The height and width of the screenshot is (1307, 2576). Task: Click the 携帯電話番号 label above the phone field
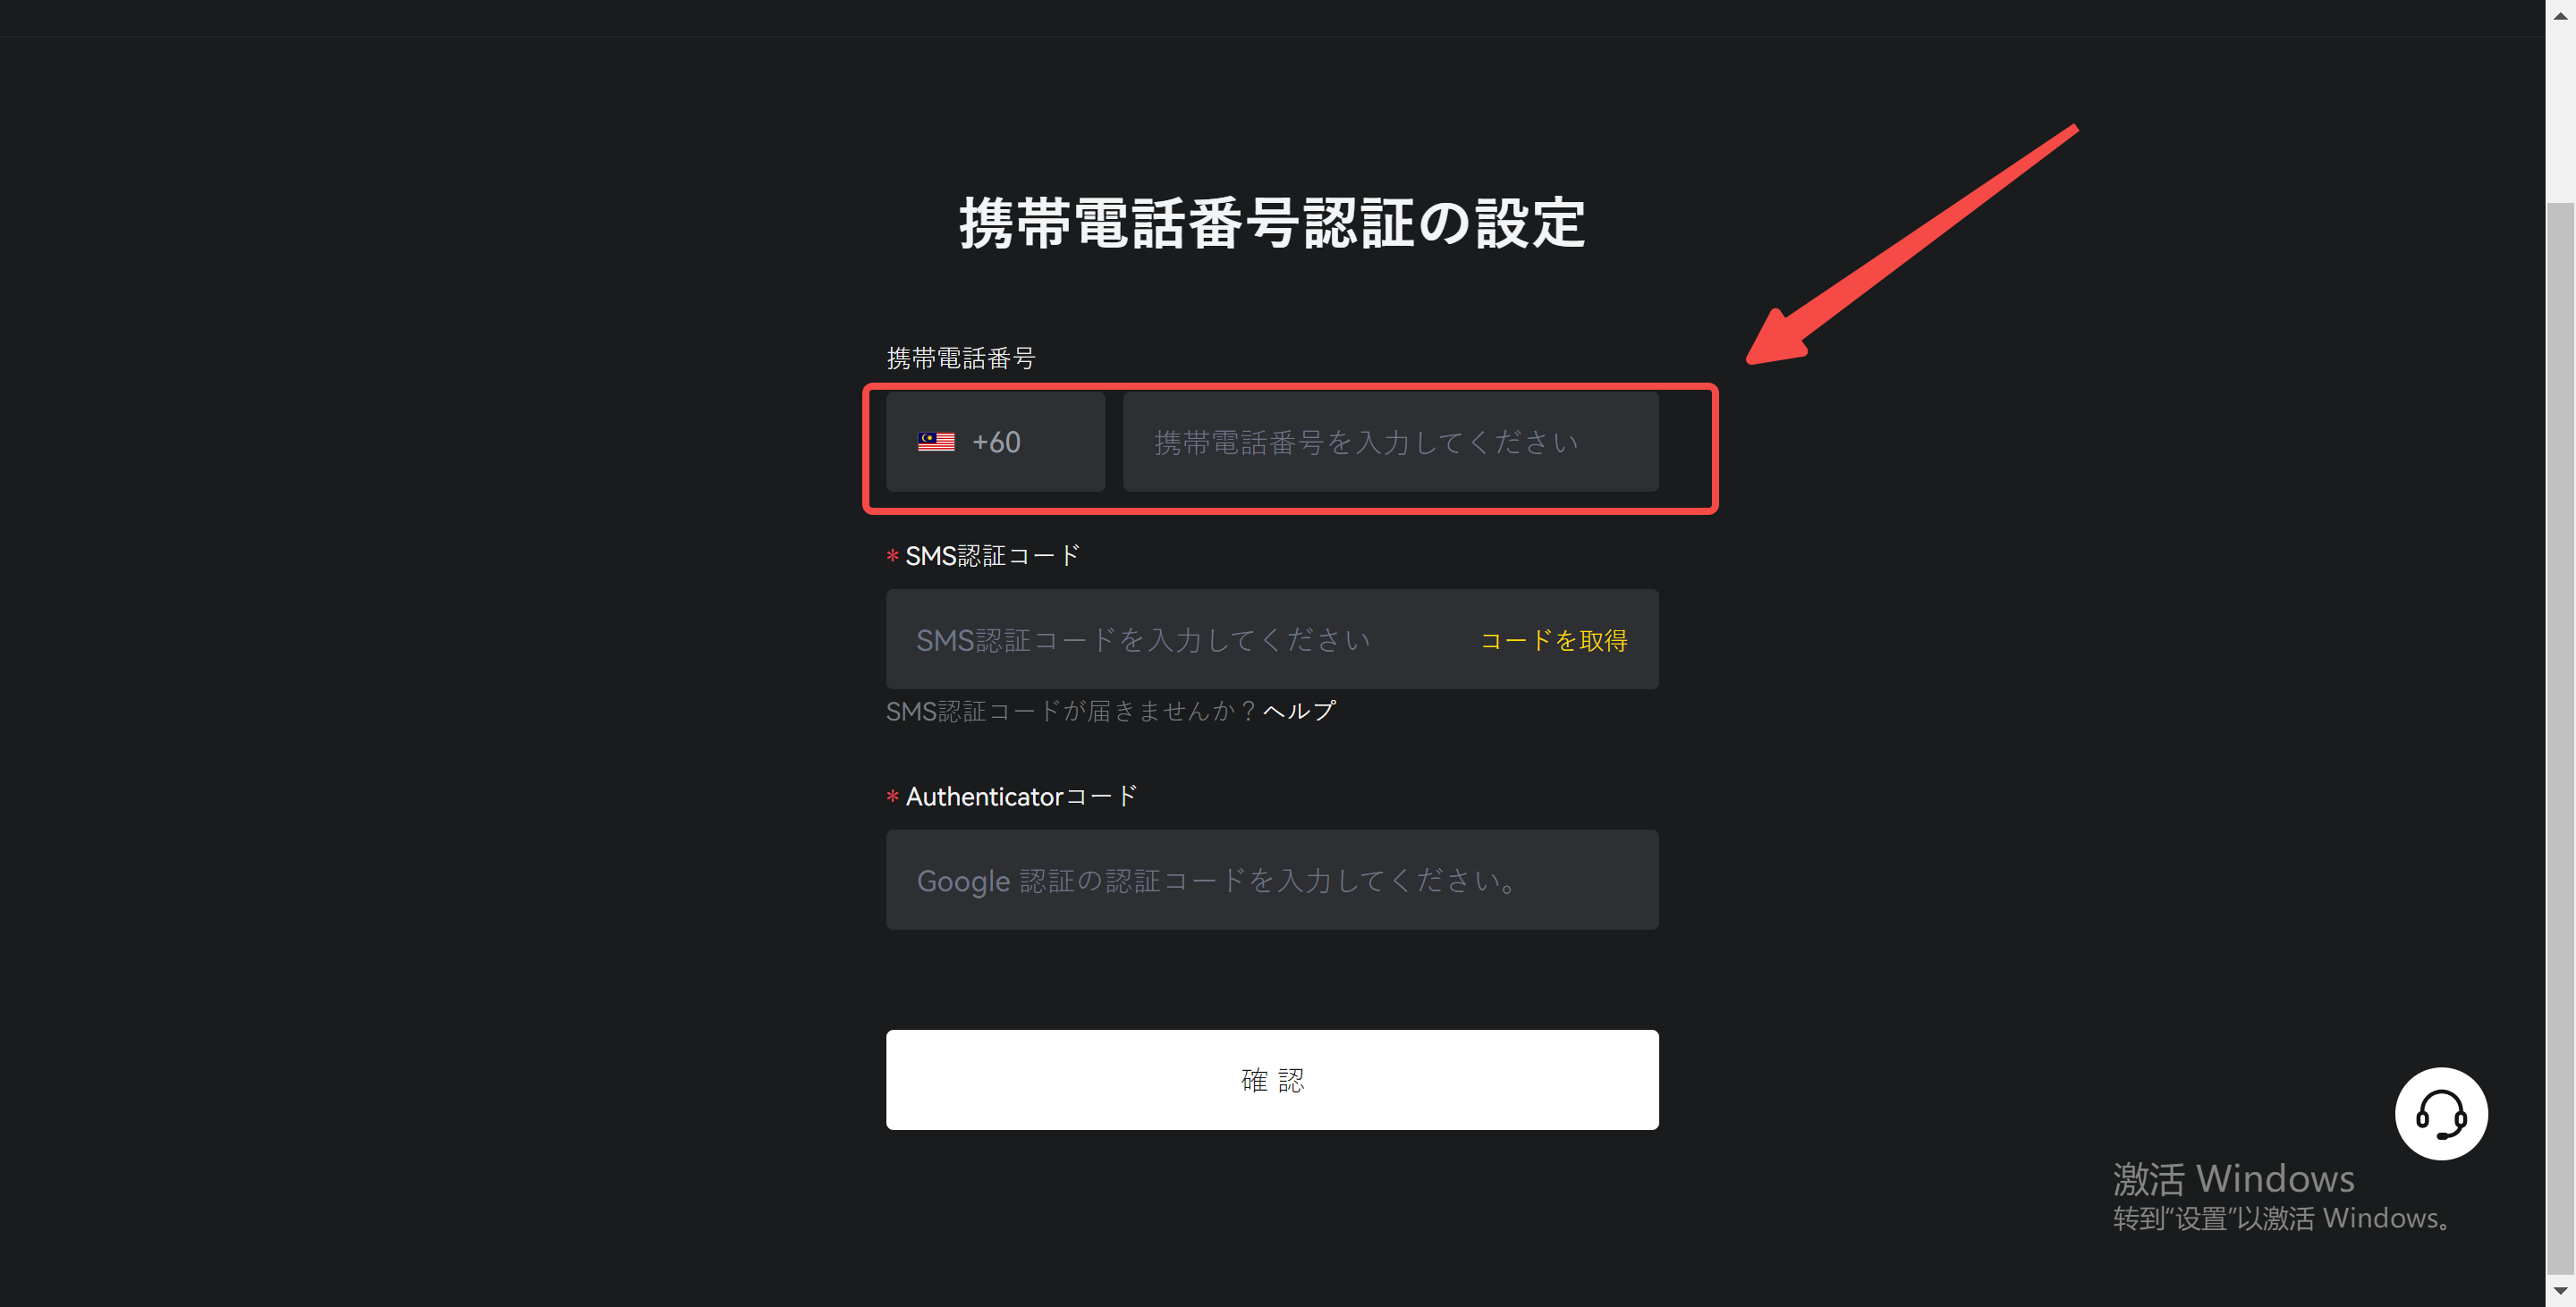pyautogui.click(x=960, y=358)
